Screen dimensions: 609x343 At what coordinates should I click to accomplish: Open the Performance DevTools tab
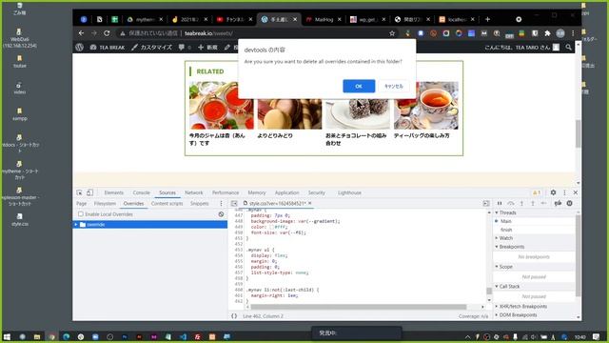point(226,192)
